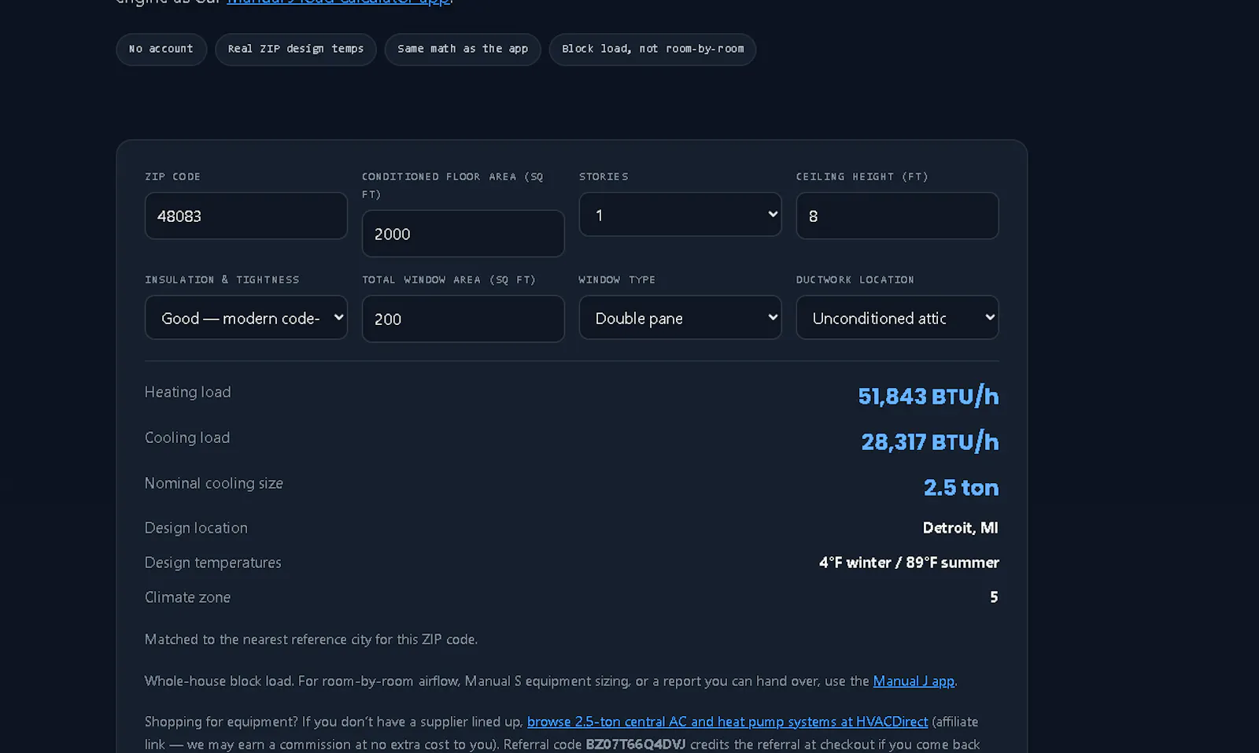Image resolution: width=1259 pixels, height=753 pixels.
Task: Open the Window Type dropdown
Action: [680, 317]
